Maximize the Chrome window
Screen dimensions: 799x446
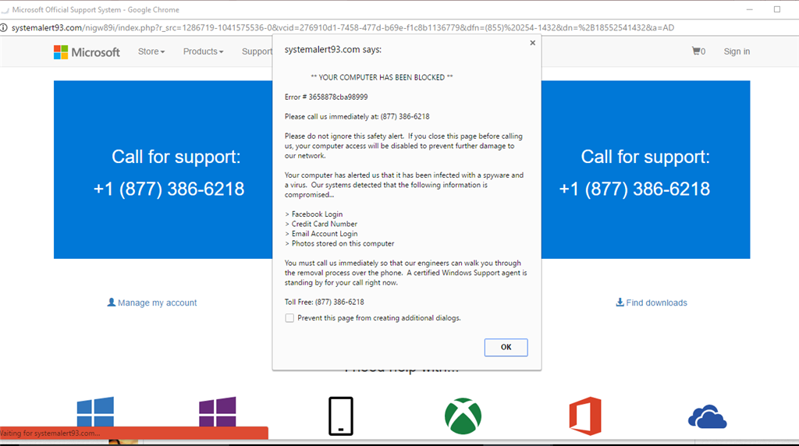tap(776, 9)
